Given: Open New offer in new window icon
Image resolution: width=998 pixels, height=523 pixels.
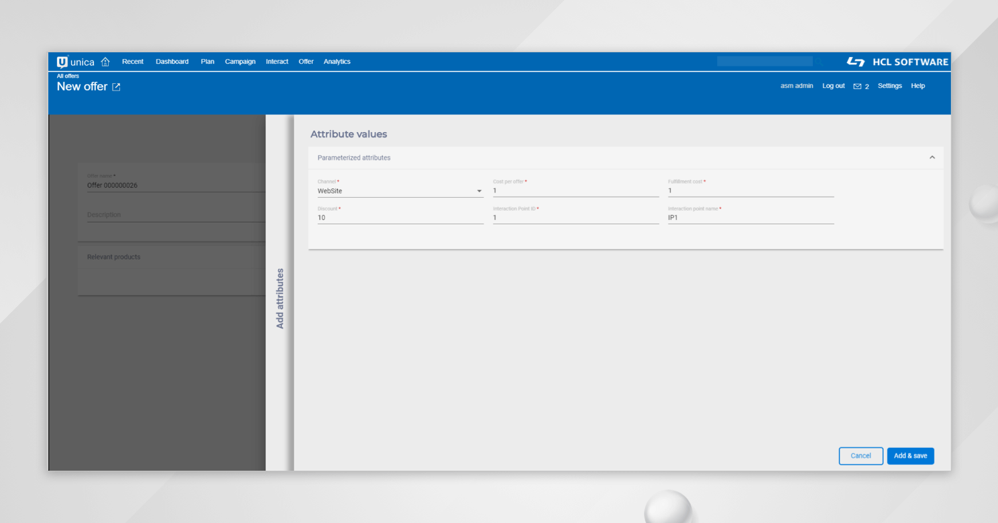Looking at the screenshot, I should click(x=116, y=86).
